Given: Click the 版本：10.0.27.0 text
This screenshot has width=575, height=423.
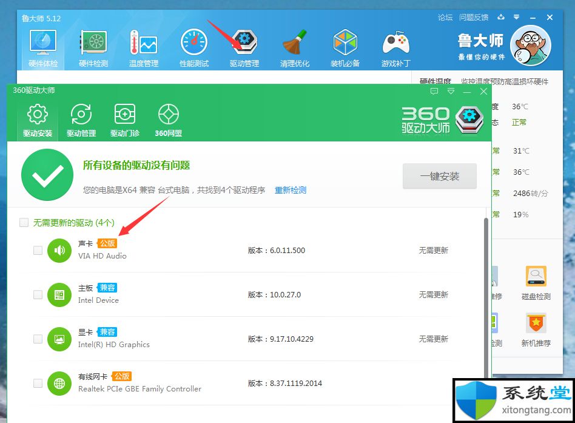Looking at the screenshot, I should (x=274, y=295).
